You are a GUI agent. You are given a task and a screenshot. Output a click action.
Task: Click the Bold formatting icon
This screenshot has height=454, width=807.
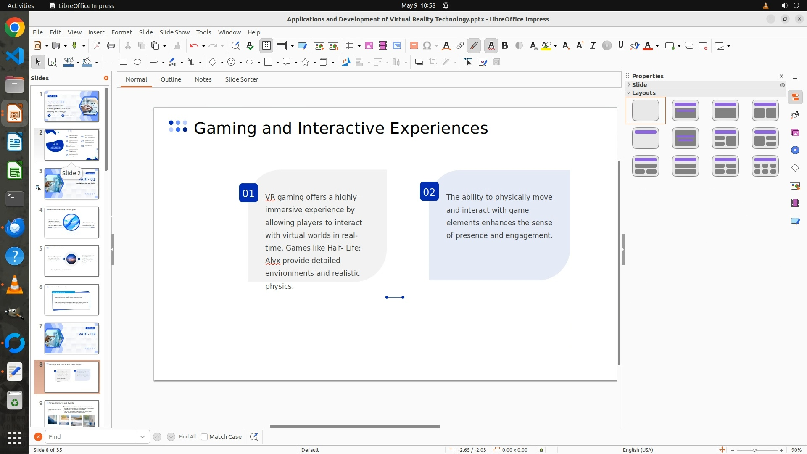pos(505,46)
